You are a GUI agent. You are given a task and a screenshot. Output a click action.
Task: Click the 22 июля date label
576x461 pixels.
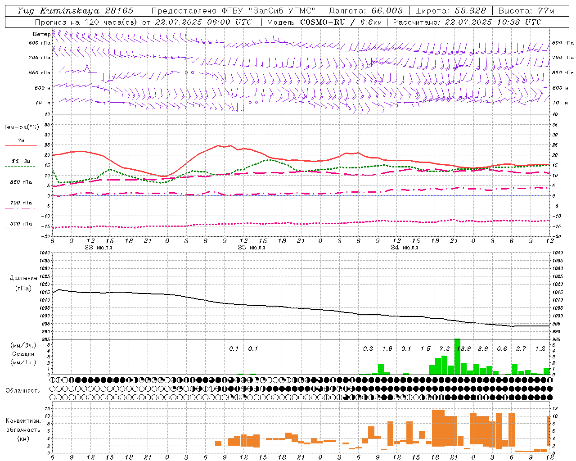[98, 248]
